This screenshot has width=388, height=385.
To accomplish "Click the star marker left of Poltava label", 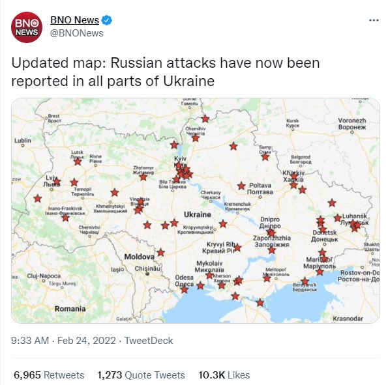I will [241, 186].
